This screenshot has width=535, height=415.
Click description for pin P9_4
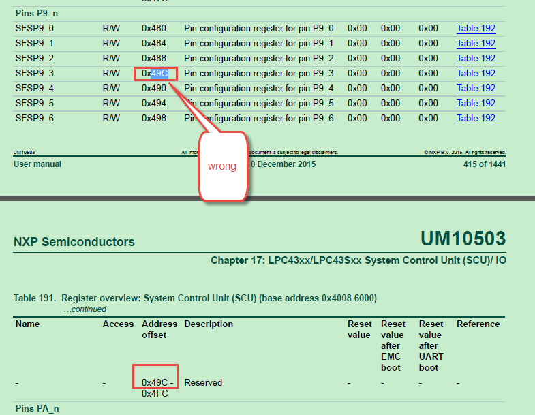pos(259,89)
